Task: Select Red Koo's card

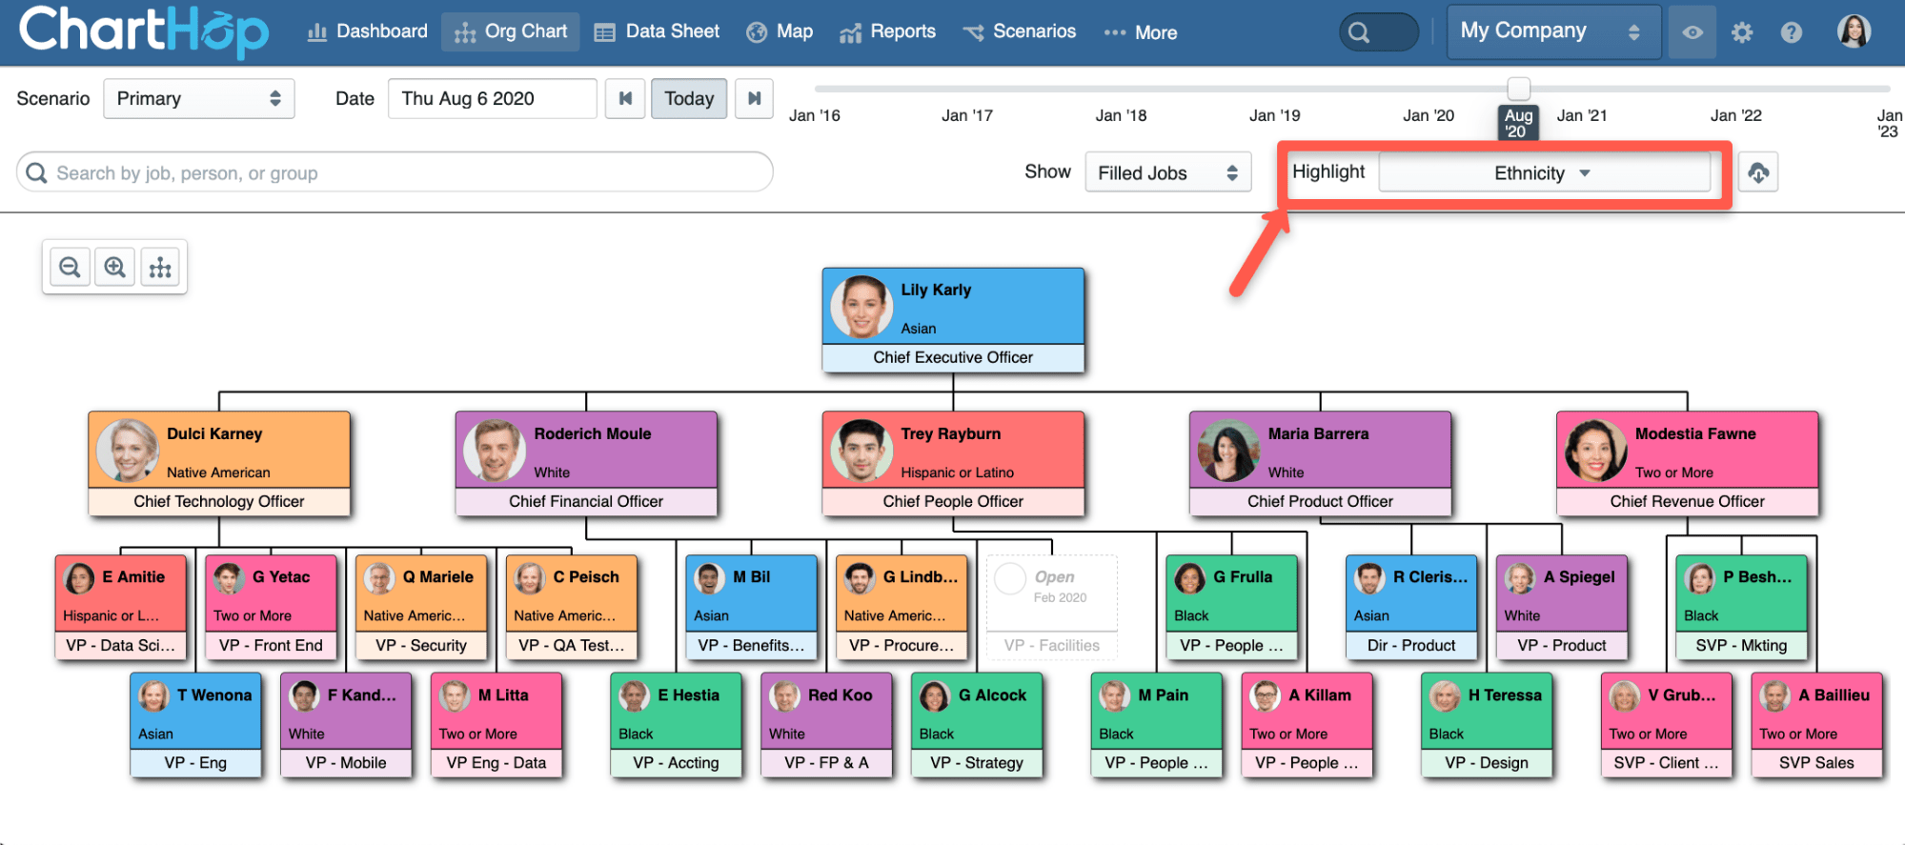Action: [827, 725]
